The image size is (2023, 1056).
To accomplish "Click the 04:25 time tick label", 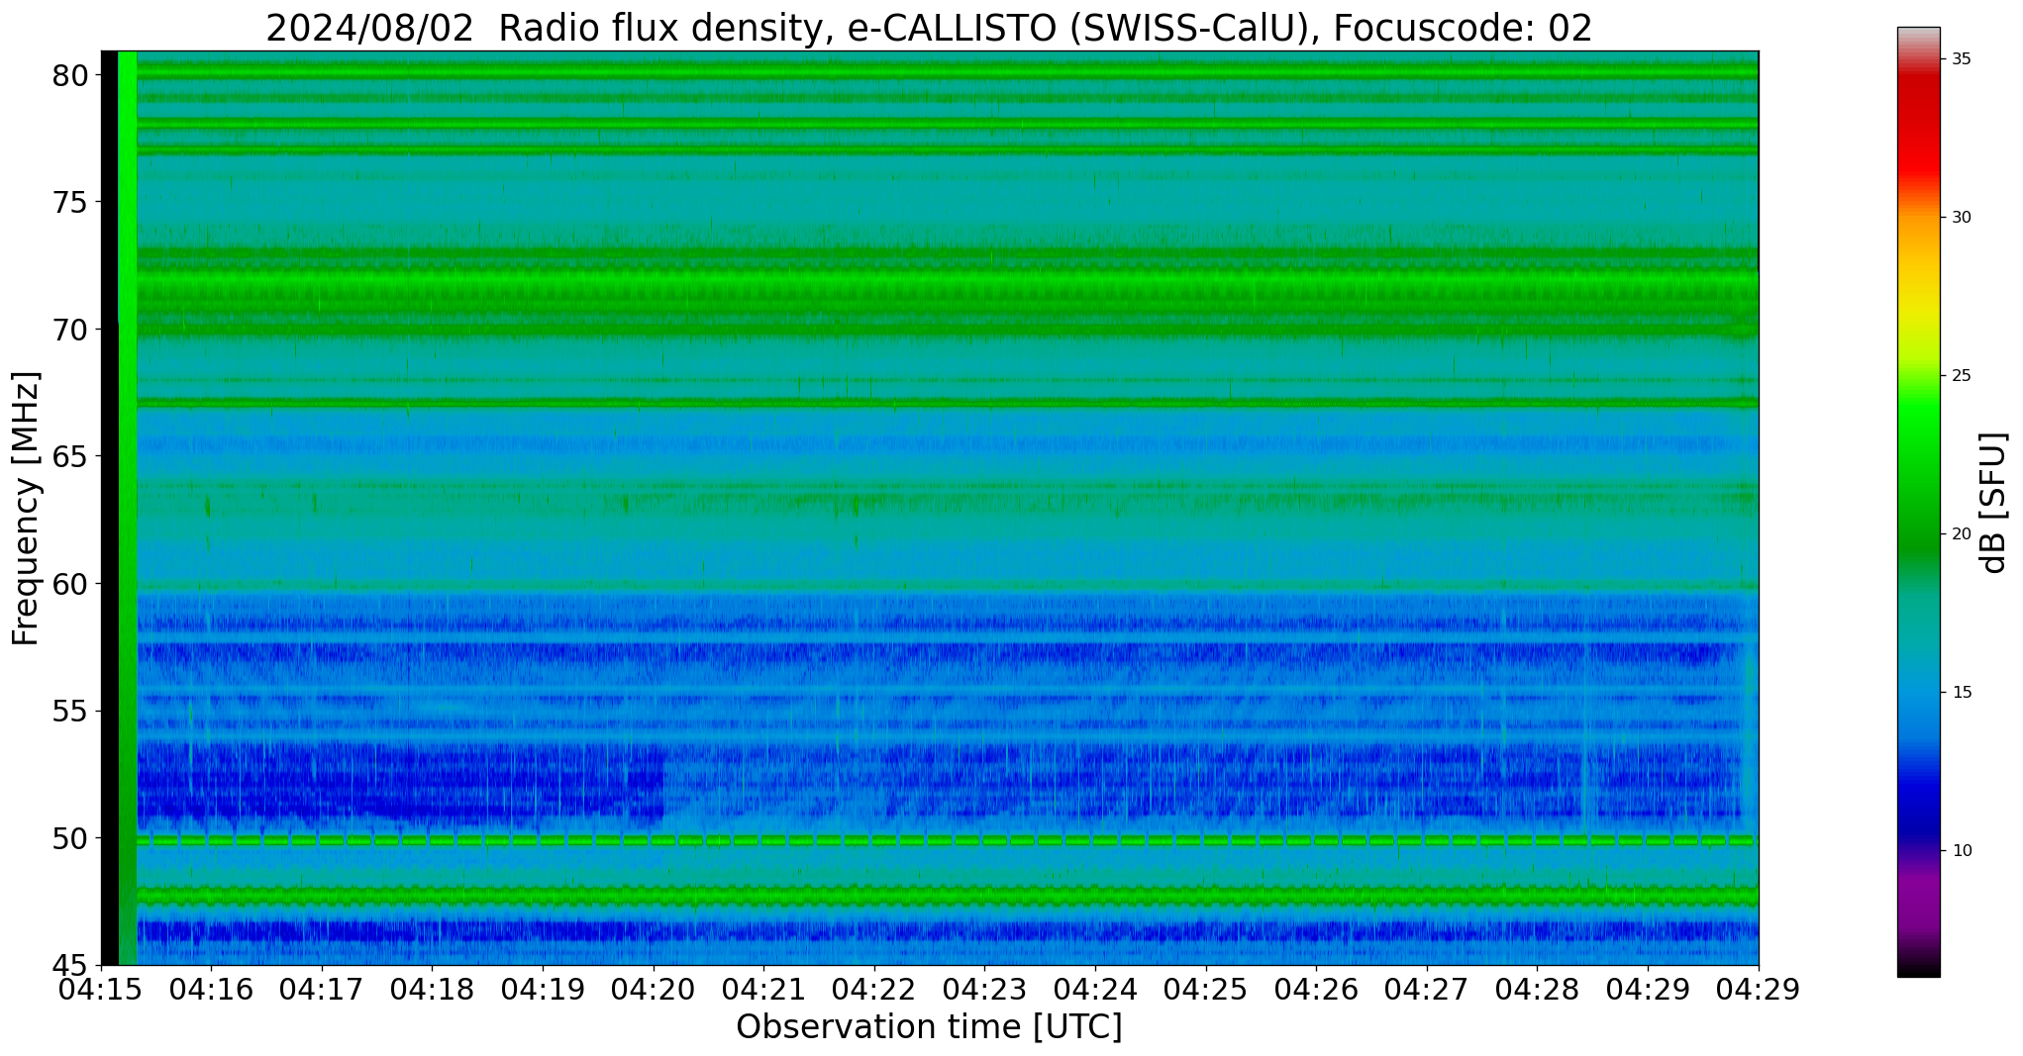I will pos(1206,989).
